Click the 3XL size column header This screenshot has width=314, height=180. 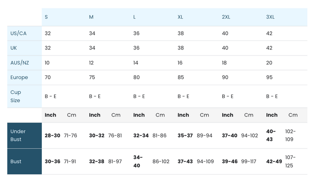(x=270, y=17)
